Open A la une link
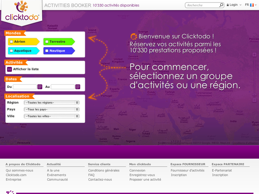Viewport: 259px width, 194px height. click(53, 171)
